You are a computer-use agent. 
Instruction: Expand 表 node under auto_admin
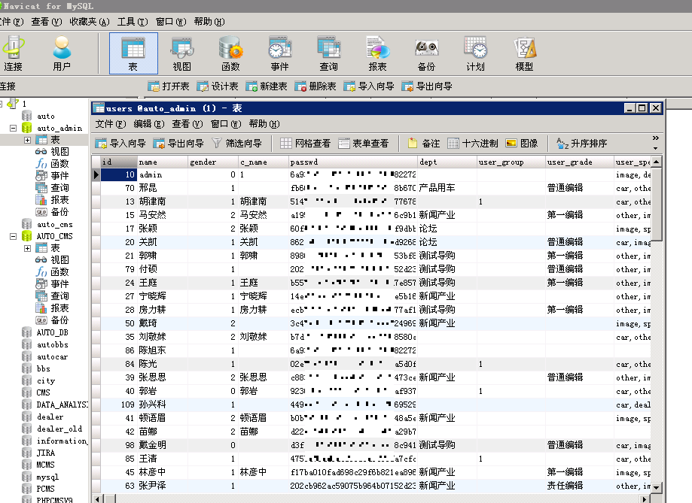(27, 140)
